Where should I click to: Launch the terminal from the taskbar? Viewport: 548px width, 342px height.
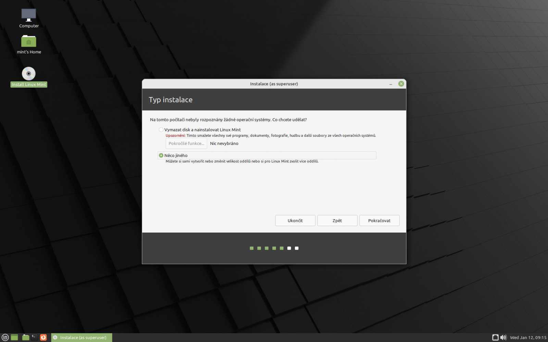coord(34,338)
